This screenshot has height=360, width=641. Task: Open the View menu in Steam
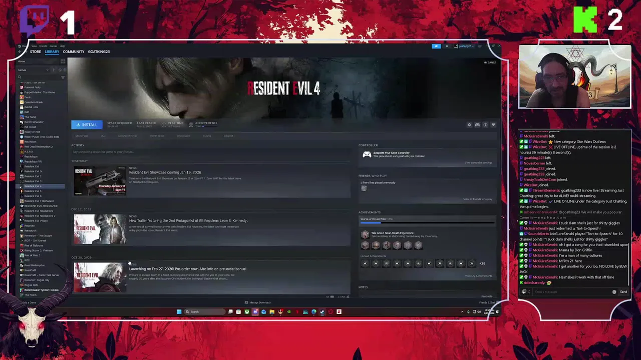click(34, 46)
